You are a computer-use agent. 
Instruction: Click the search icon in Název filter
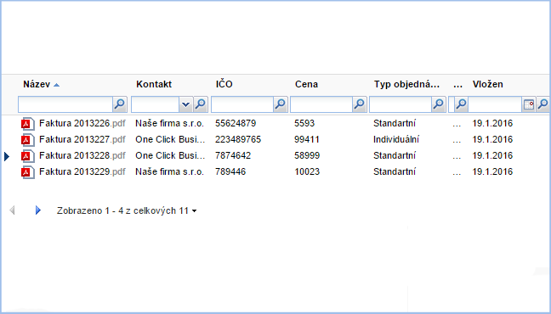pyautogui.click(x=120, y=104)
